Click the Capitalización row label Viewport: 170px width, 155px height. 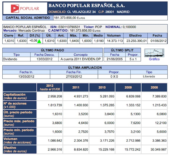pos(20,96)
